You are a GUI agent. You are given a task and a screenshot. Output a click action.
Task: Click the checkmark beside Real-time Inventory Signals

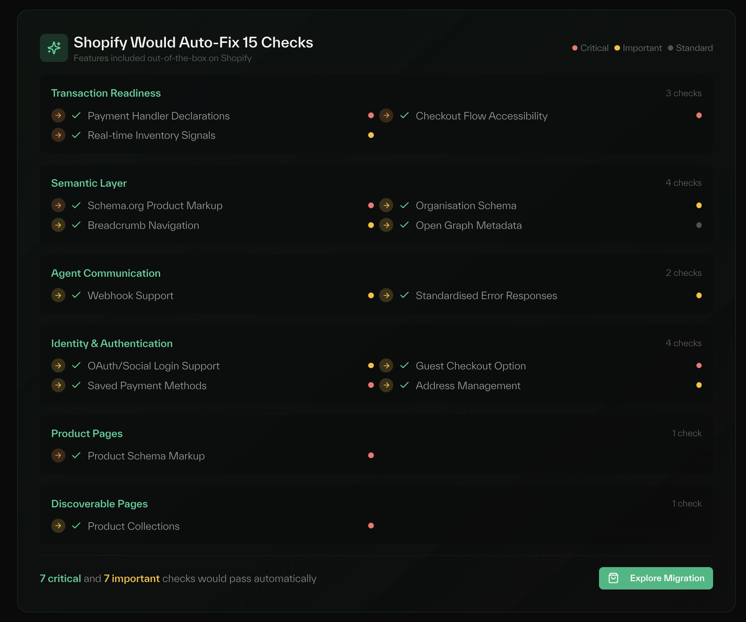pyautogui.click(x=75, y=135)
